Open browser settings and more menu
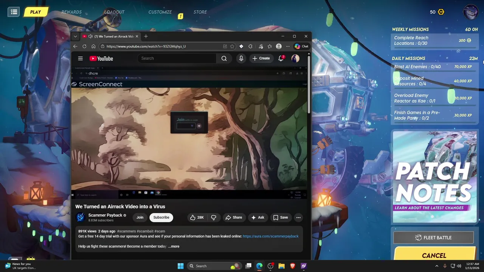This screenshot has width=484, height=272. 288,46
